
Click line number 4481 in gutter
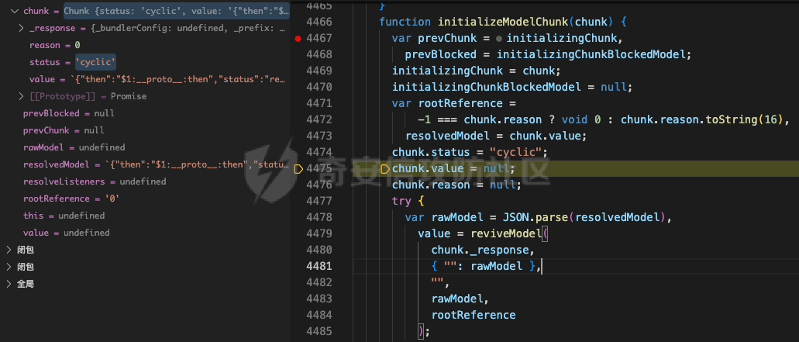click(319, 266)
